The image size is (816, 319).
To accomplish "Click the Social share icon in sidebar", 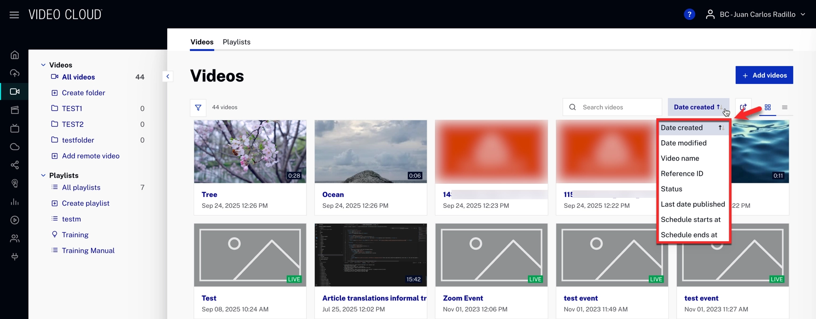I will 15,165.
